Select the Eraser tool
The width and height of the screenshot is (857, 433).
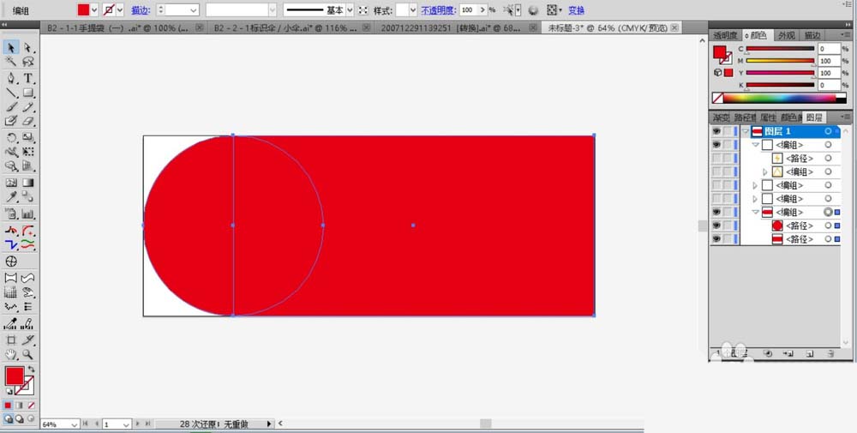28,122
